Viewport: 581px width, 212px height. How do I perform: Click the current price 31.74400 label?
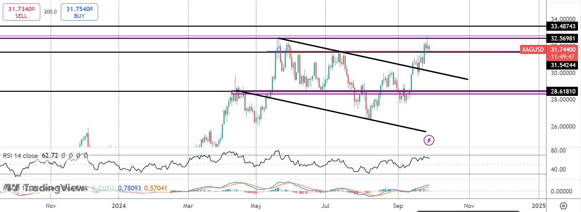pos(563,50)
